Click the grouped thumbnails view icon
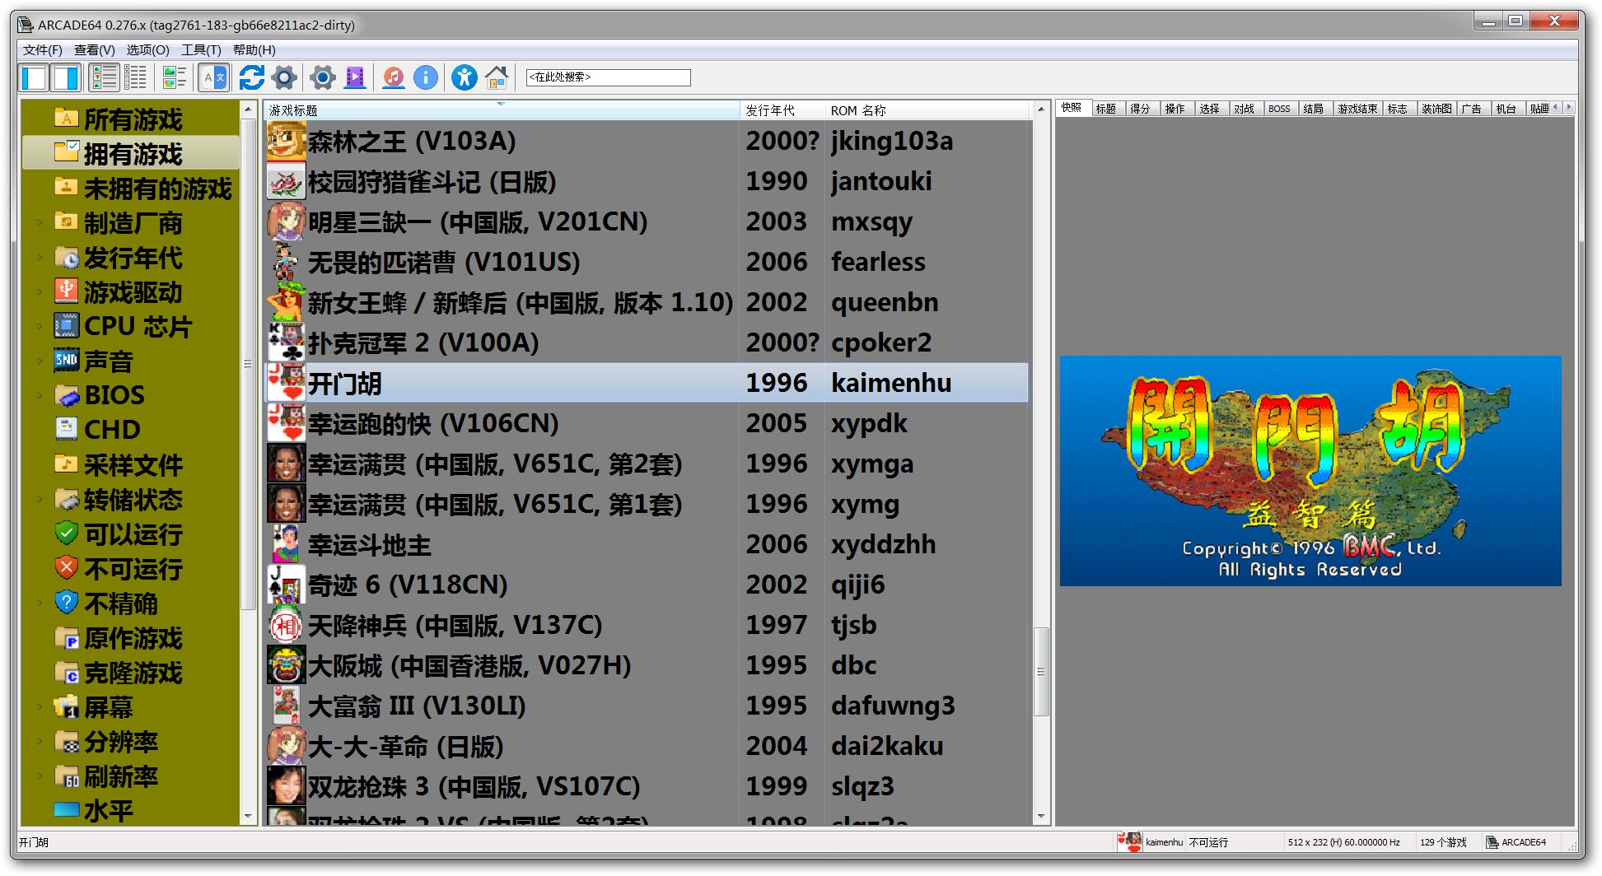Viewport: 1602px width, 876px height. click(x=174, y=77)
